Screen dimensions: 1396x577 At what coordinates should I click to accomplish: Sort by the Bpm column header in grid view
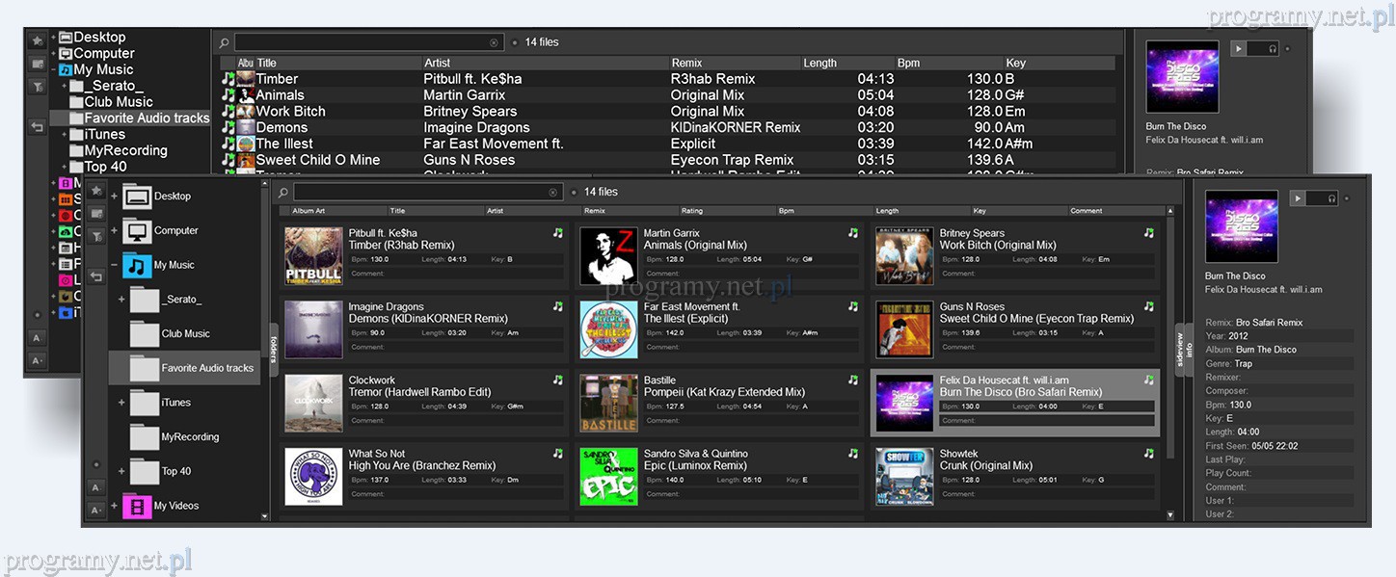pyautogui.click(x=786, y=211)
